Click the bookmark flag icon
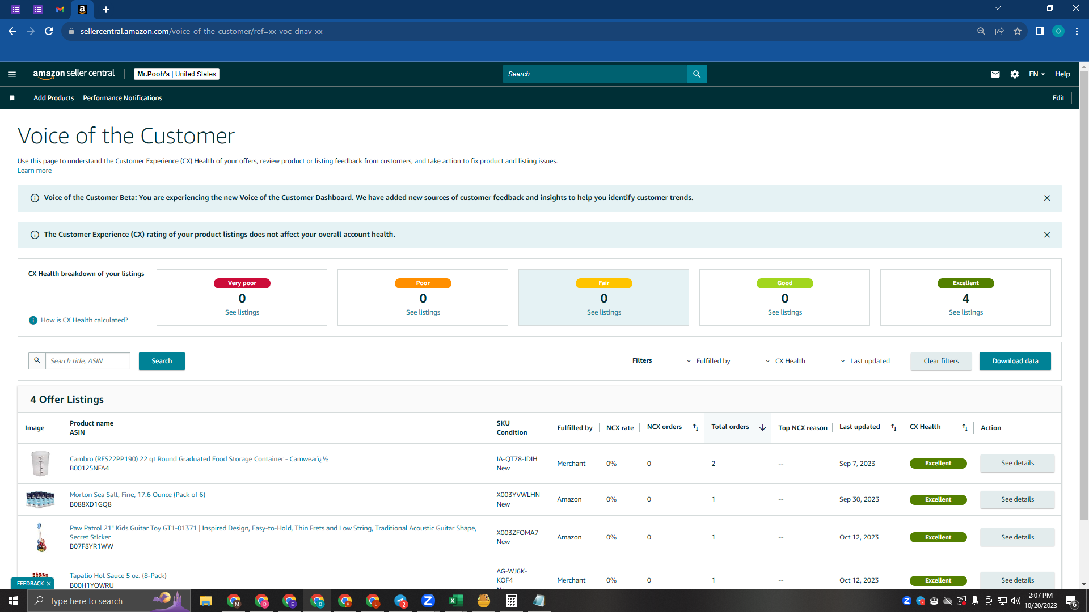This screenshot has height=612, width=1089. coord(12,98)
